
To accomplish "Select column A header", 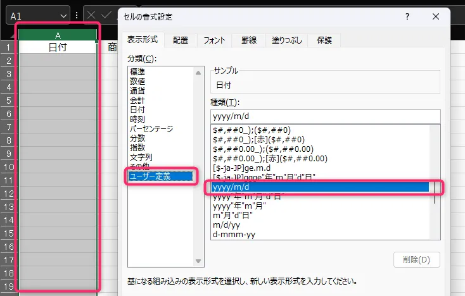I will [x=58, y=35].
